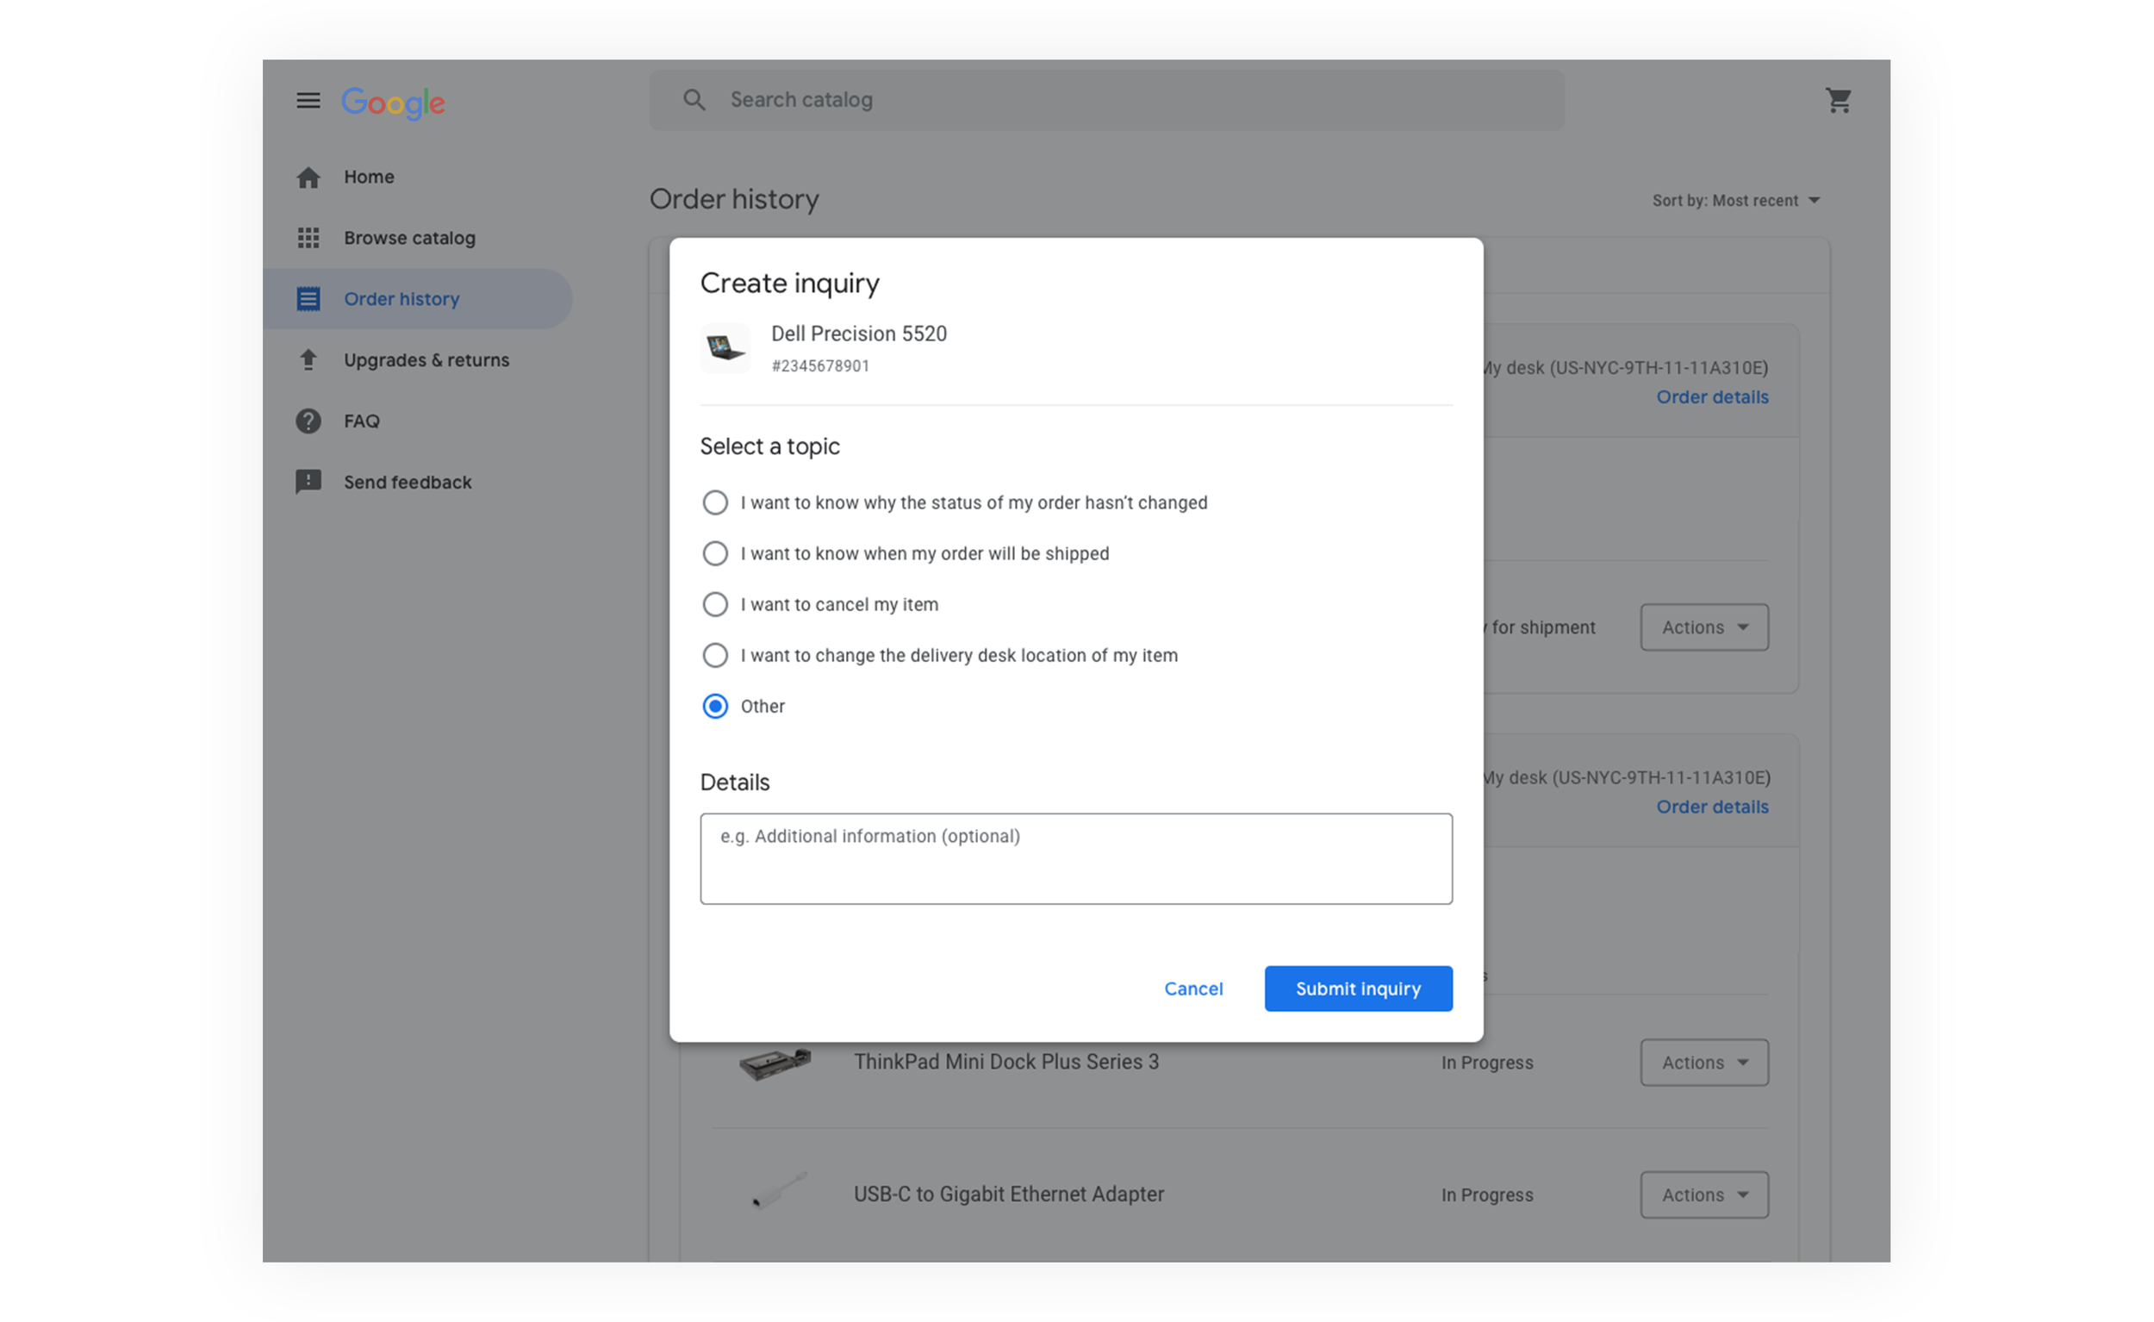Screen dimensions: 2154x1322
Task: Click the Upgrades & returns arrow icon
Action: (308, 360)
